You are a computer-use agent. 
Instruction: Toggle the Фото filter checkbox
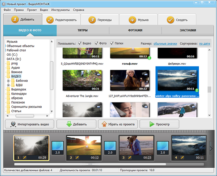[96, 43]
